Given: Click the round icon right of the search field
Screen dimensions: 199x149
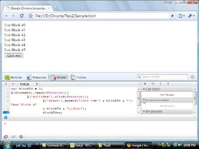Looking at the screenshot, I should tap(192, 77).
